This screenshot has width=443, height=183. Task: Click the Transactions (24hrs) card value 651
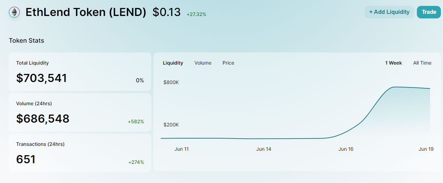click(x=26, y=159)
